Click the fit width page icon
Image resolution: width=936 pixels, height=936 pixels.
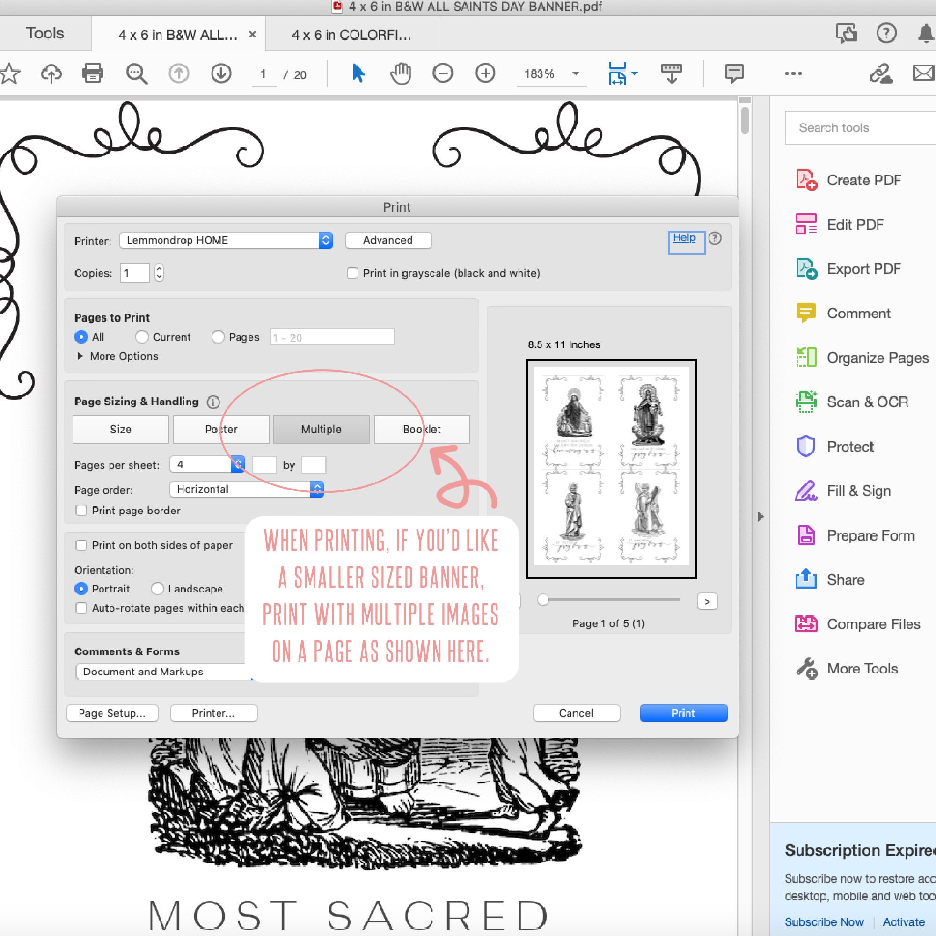(617, 73)
